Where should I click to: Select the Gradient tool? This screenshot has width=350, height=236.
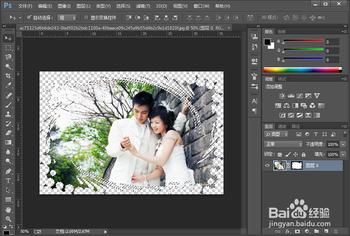point(8,142)
